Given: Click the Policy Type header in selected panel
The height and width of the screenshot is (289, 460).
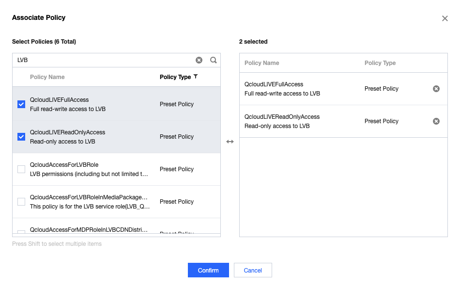Looking at the screenshot, I should pos(380,63).
